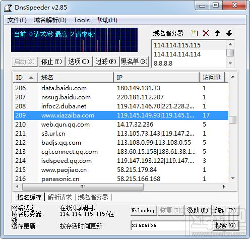Image resolution: width=250 pixels, height=239 pixels.
Task: Click the requests-per-second graph
Action: (x=74, y=40)
